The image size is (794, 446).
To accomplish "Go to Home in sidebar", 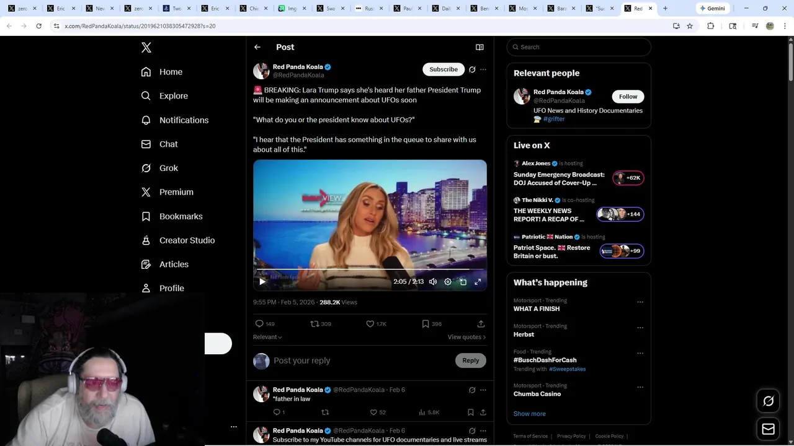I will point(162,72).
